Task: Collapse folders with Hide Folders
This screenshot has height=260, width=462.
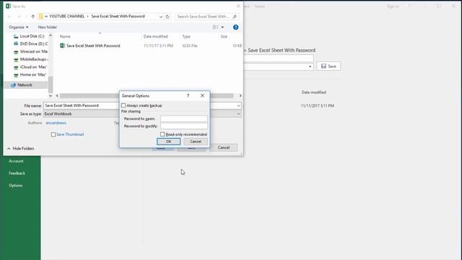Action: coord(21,148)
